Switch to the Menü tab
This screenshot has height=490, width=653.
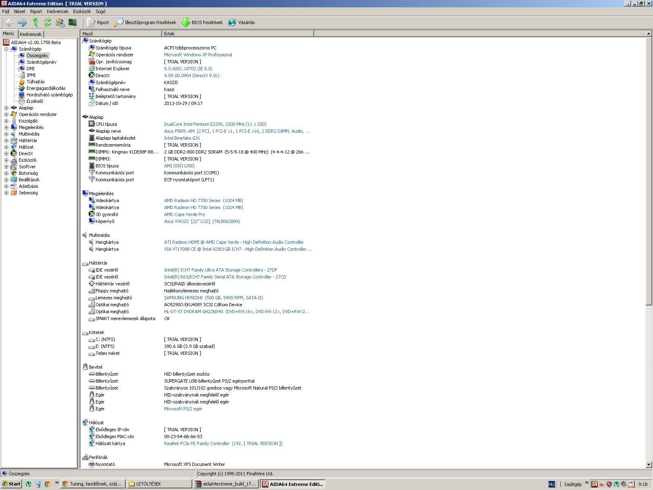coord(9,34)
